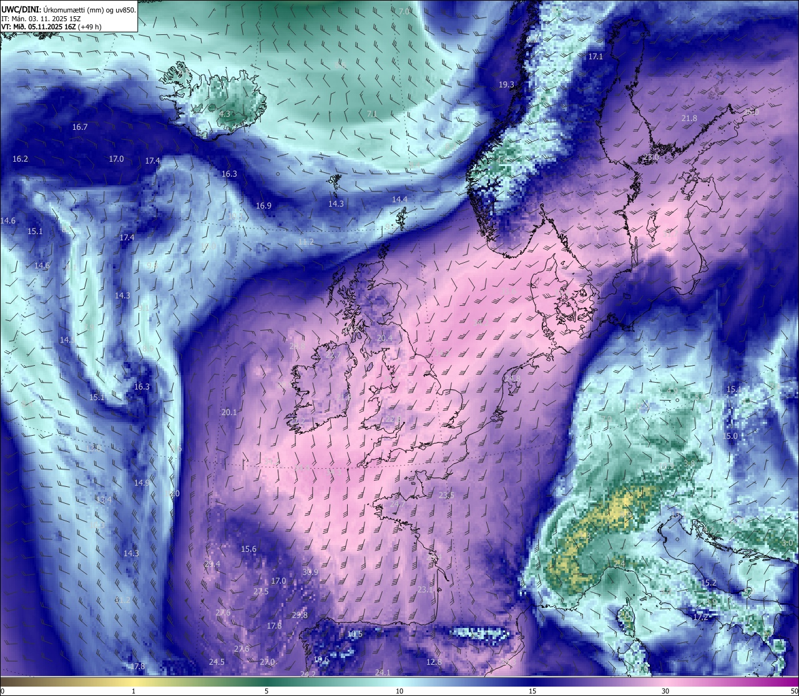The height and width of the screenshot is (696, 799).
Task: Click the 24.5 map value
Action: coord(217,662)
